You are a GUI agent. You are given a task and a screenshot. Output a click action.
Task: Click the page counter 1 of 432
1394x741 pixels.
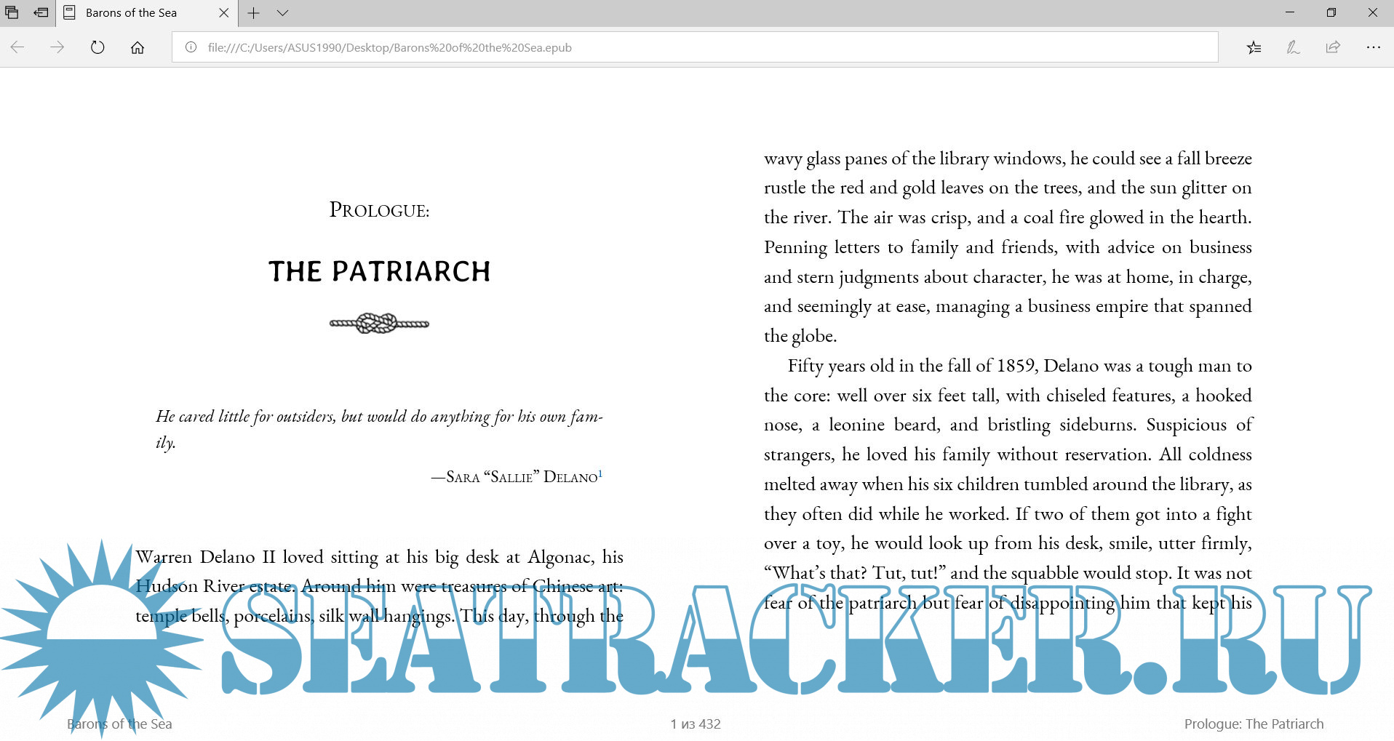pyautogui.click(x=696, y=724)
